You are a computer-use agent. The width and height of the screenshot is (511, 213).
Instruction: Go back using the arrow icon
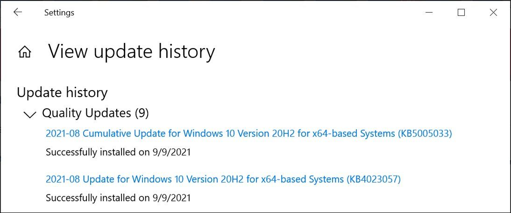point(18,12)
